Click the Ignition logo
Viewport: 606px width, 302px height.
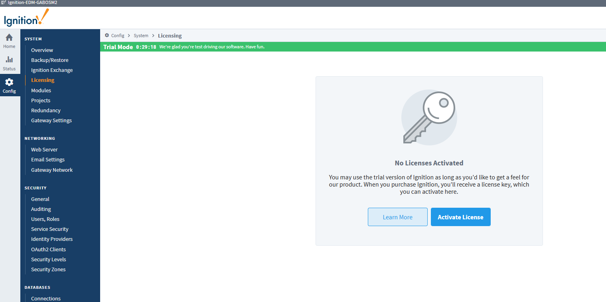pyautogui.click(x=26, y=18)
